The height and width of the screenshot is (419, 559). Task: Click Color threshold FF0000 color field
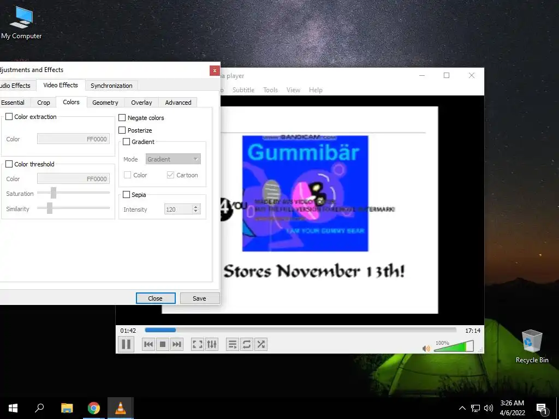(x=74, y=178)
